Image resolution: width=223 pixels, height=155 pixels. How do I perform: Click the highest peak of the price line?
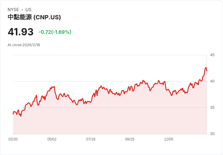click(x=206, y=68)
